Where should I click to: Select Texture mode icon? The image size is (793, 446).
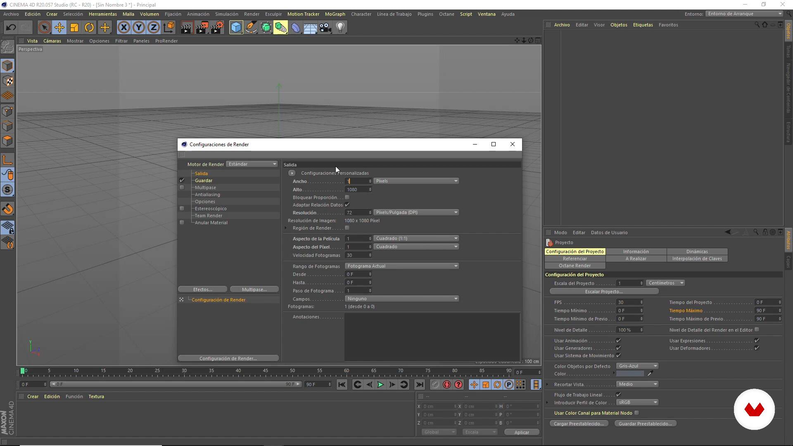(7, 81)
